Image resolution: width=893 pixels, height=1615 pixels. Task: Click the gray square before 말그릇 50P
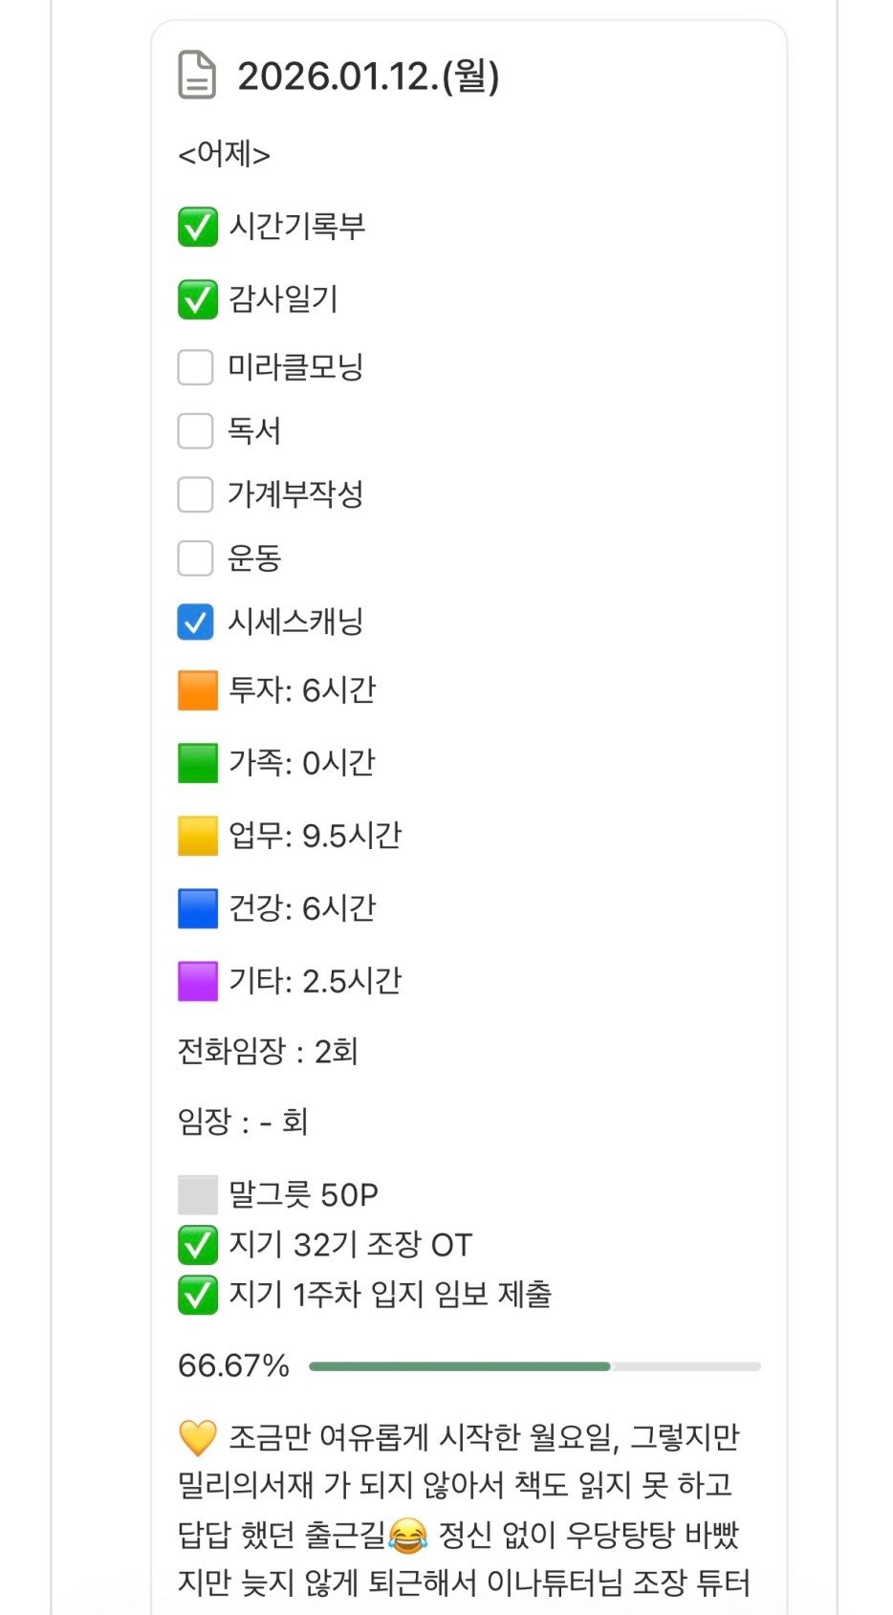tap(198, 1195)
